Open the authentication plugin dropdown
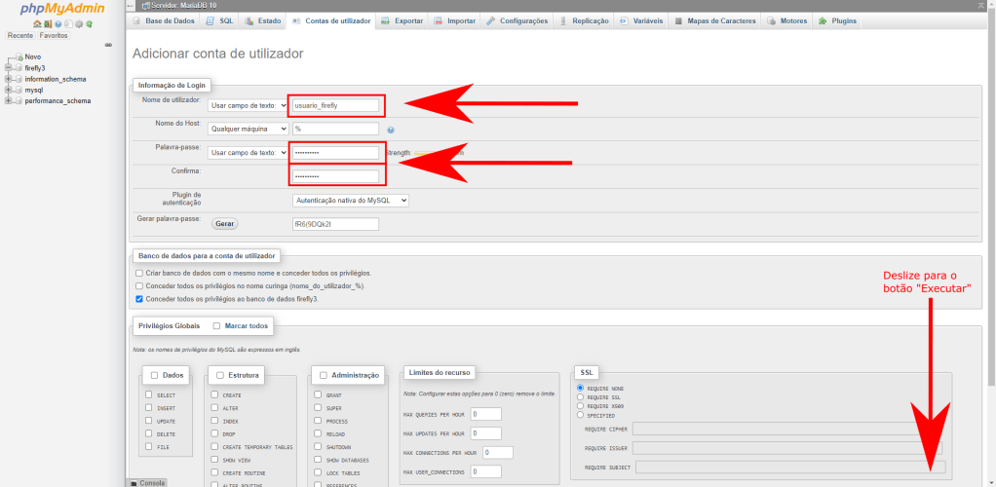The width and height of the screenshot is (996, 487). click(x=350, y=200)
